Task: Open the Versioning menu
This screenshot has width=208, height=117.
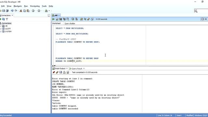Action: click(35, 6)
